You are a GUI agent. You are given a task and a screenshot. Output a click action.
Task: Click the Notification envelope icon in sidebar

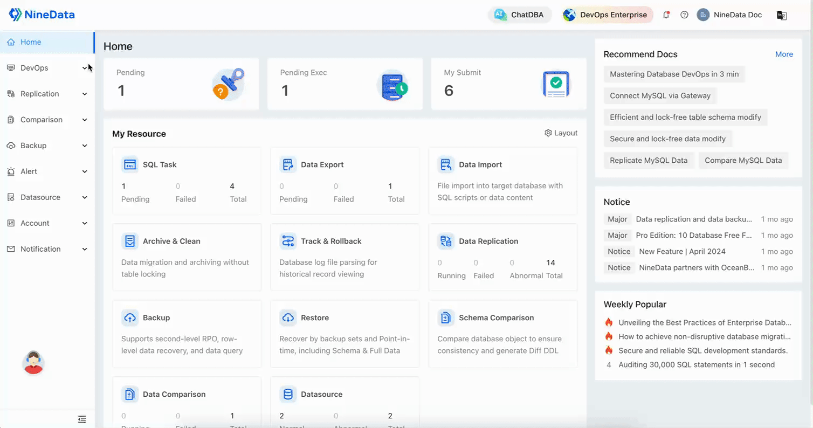pyautogui.click(x=11, y=249)
